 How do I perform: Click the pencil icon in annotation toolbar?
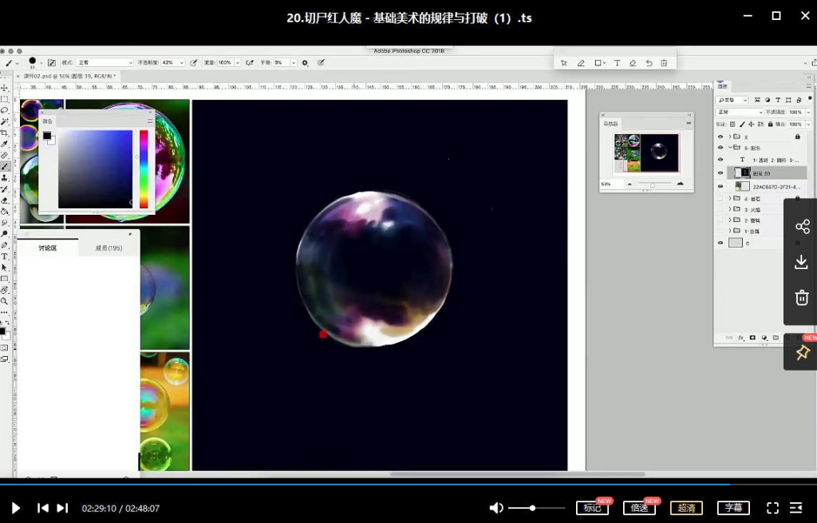click(x=581, y=63)
